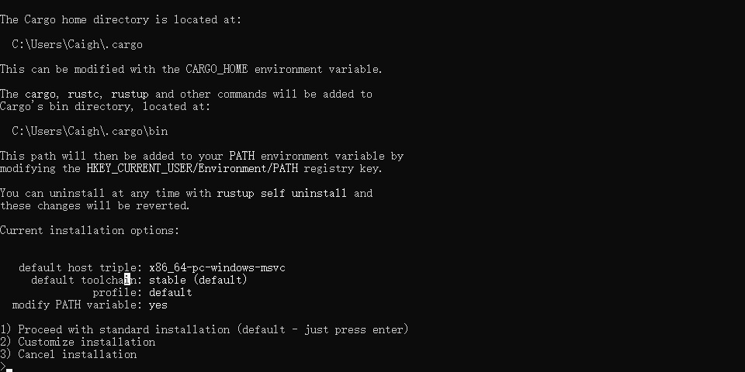Click the "modify PATH variable" label
Viewport: 745px width, 372px height.
(x=74, y=305)
